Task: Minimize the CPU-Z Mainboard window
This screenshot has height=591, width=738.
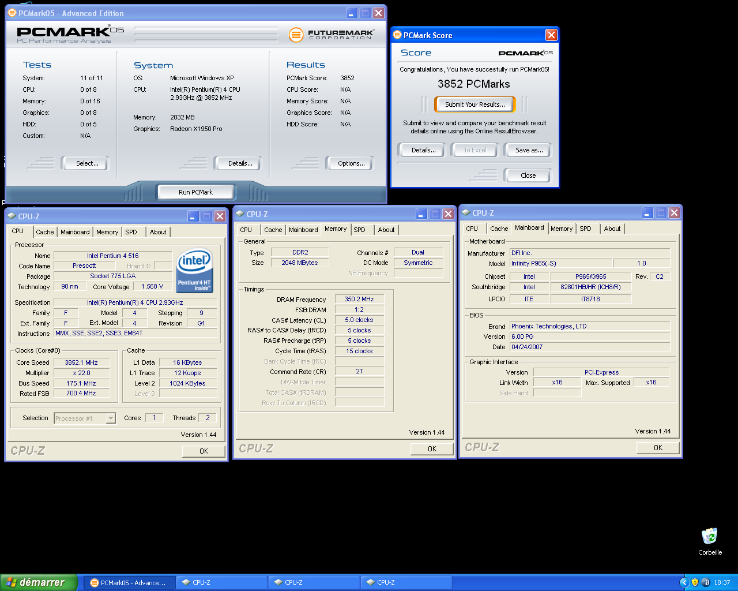Action: pos(648,212)
